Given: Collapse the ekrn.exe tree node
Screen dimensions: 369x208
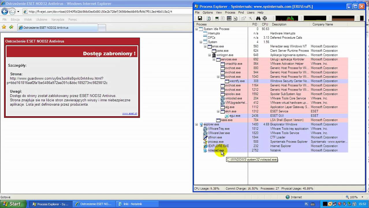Looking at the screenshot, I should pos(218,111).
